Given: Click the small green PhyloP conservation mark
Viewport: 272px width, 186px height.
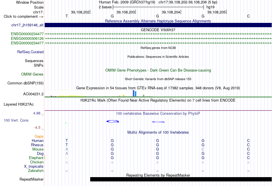Looking at the screenshot, I should [66, 123].
